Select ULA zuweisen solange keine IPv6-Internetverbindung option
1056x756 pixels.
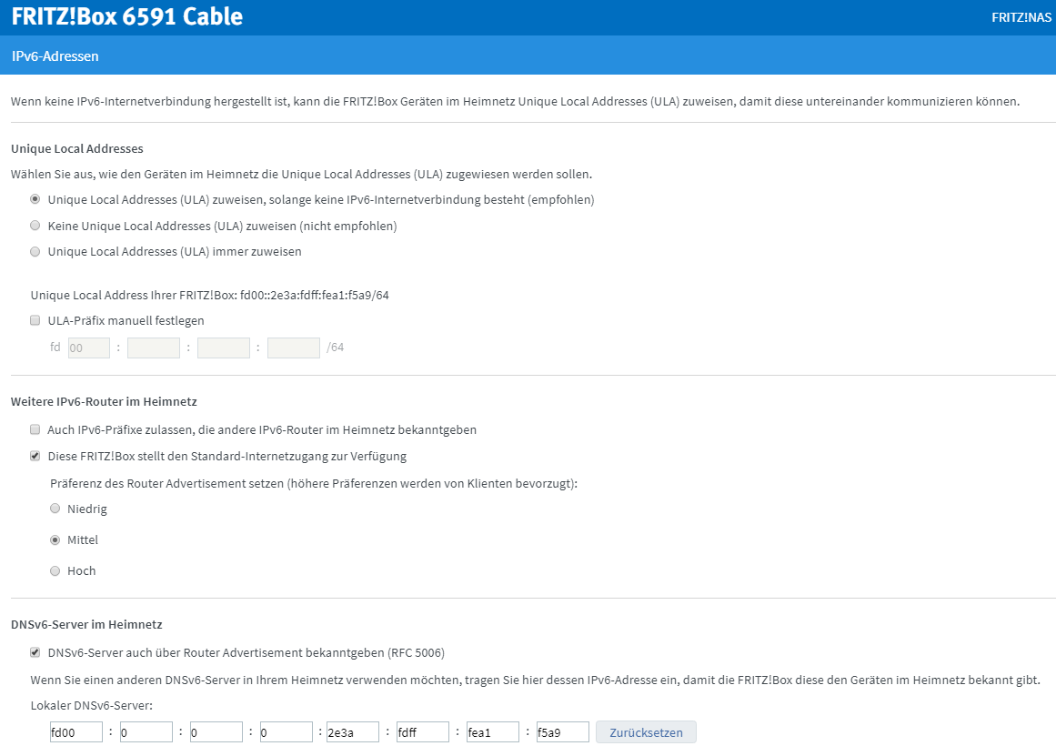tap(35, 199)
